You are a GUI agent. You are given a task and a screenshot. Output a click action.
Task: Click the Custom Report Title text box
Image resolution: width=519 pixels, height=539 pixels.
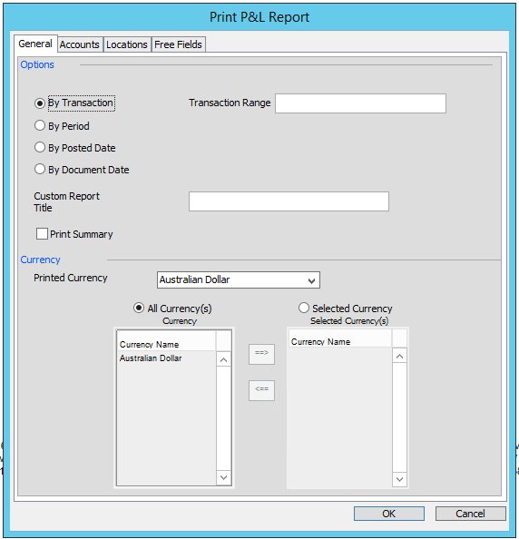[289, 201]
